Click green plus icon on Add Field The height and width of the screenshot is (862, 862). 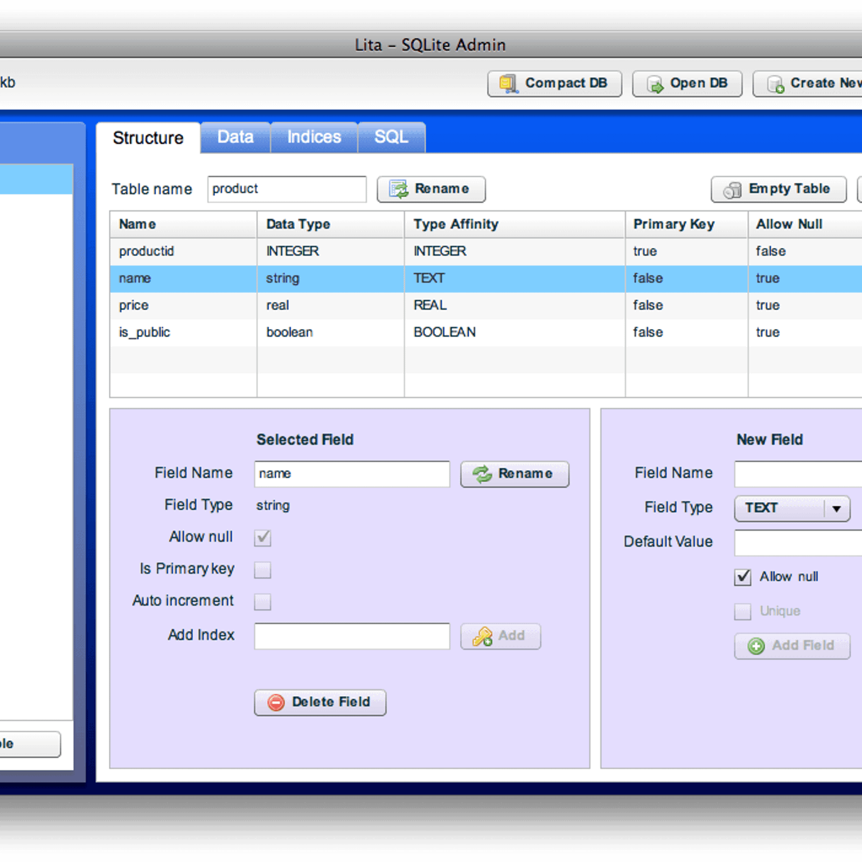[x=756, y=646]
